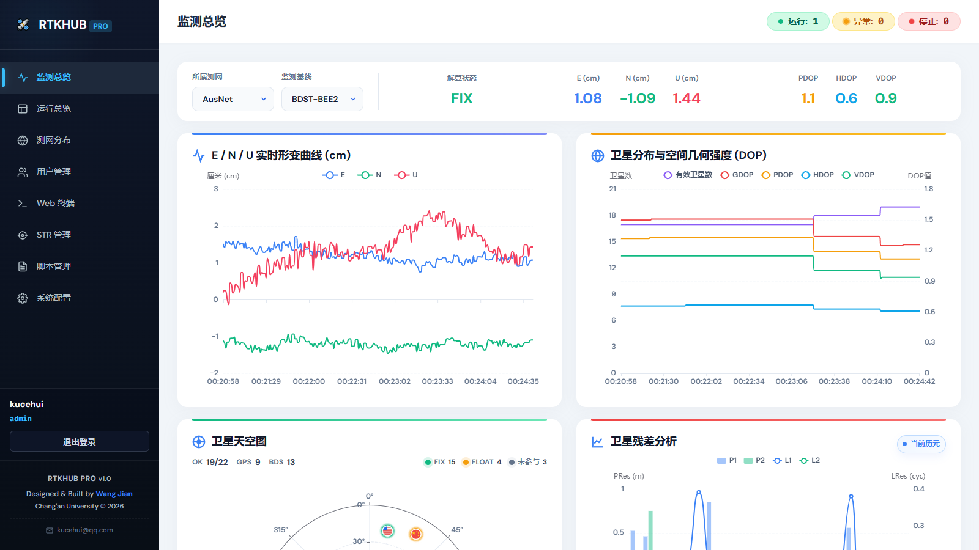Toggle the U series legend in deformation chart
Viewport: 979px width, 550px height.
(406, 175)
